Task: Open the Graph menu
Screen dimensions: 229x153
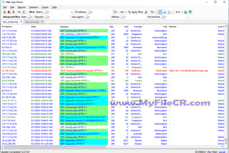Action: point(45,7)
